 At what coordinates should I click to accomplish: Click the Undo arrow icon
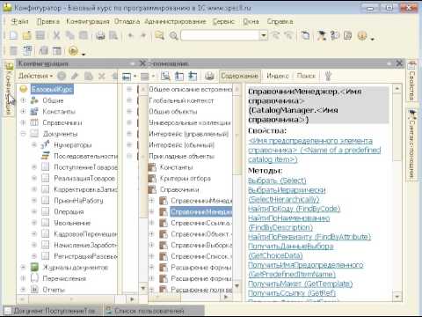(x=131, y=36)
